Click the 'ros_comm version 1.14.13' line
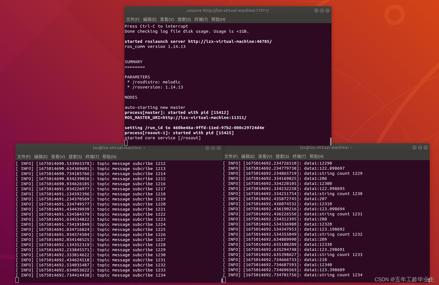The image size is (439, 285). pos(155,47)
